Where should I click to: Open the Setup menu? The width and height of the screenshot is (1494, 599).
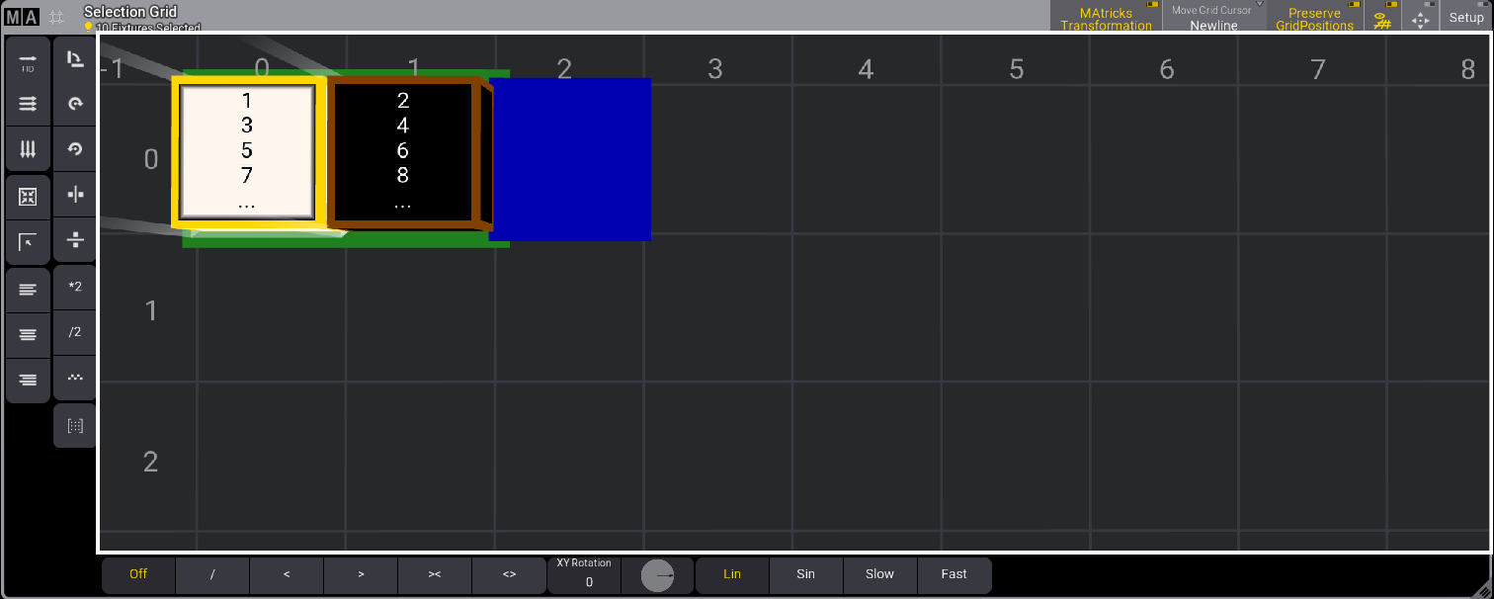click(x=1466, y=17)
